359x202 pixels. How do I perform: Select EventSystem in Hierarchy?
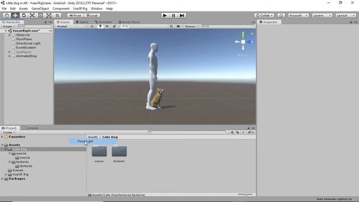[26, 48]
